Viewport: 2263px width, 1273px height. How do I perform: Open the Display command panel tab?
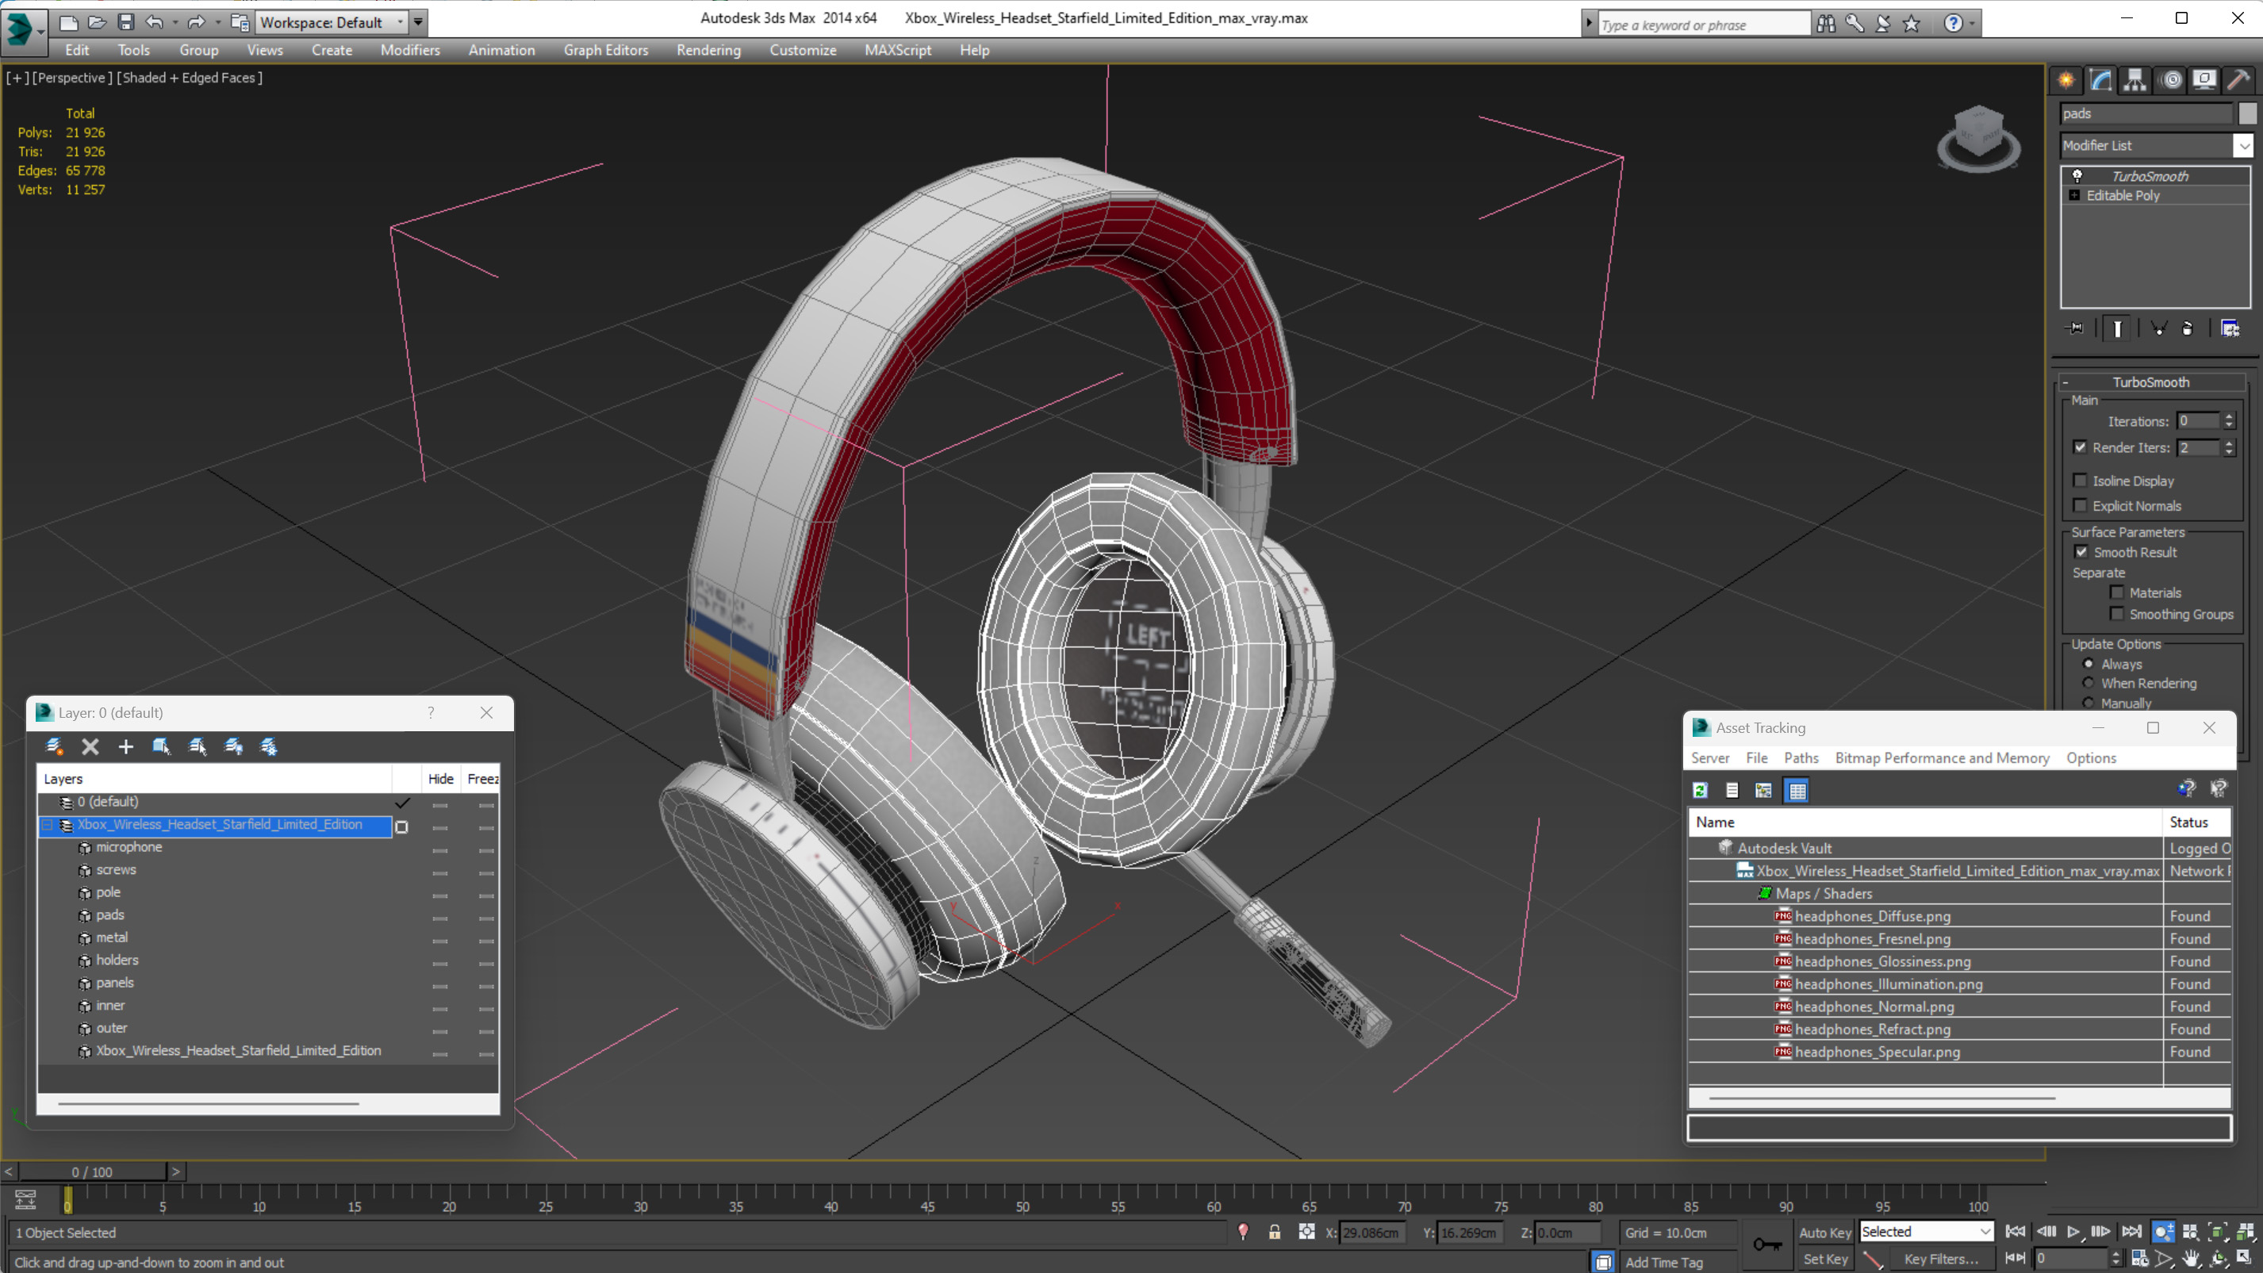(x=2204, y=80)
